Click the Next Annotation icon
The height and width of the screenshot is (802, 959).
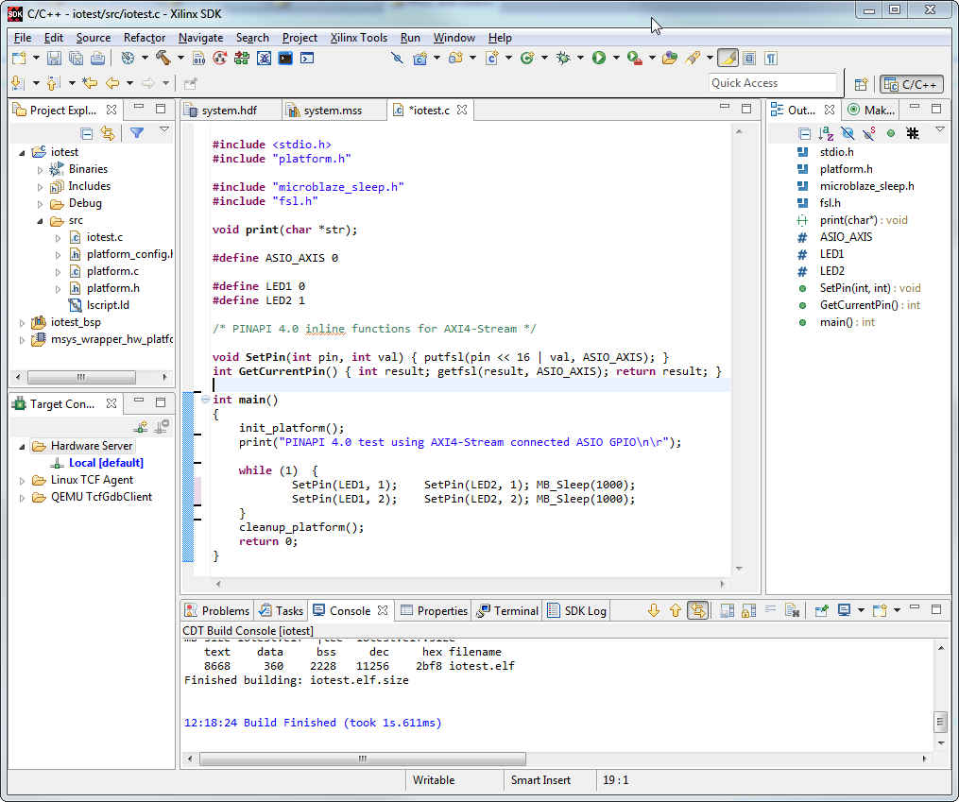coord(18,82)
